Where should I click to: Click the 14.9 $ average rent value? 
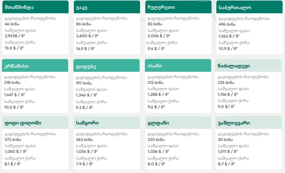[x=85, y=48]
